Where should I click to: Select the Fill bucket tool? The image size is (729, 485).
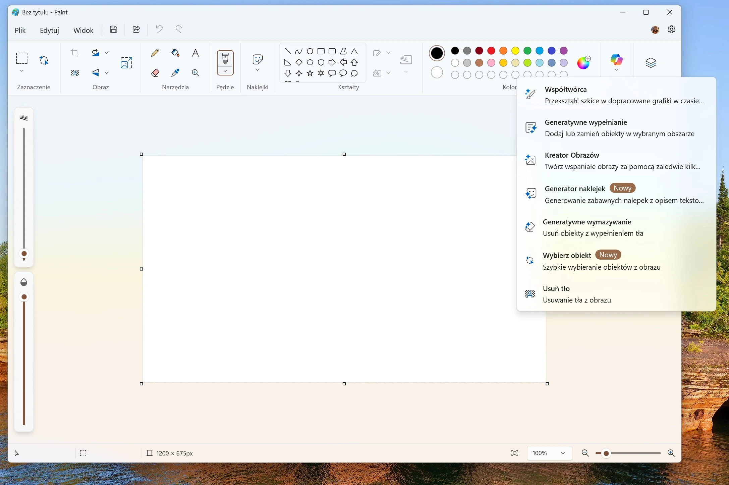tap(175, 53)
